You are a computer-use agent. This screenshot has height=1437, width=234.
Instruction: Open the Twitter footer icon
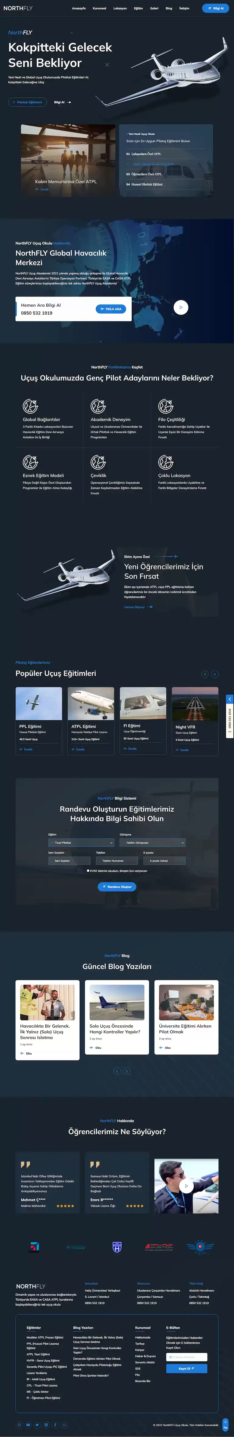tap(37, 1425)
